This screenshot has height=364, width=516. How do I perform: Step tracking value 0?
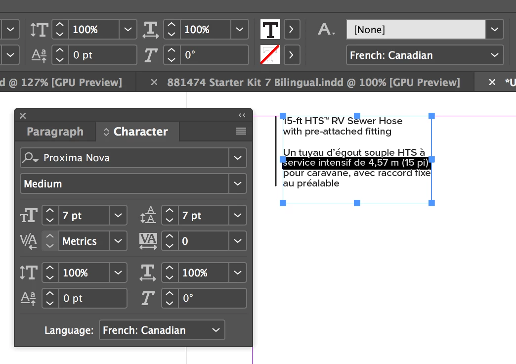click(170, 241)
